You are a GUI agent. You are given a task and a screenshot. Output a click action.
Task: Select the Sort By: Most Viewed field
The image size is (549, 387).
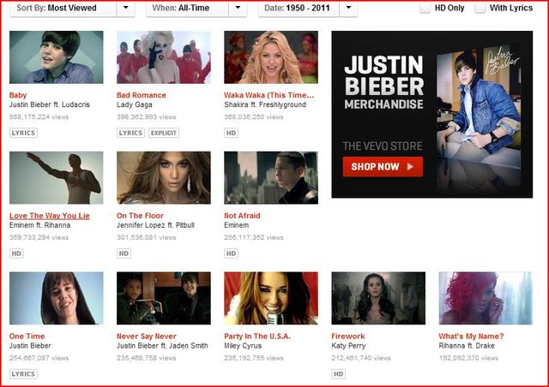[x=72, y=8]
